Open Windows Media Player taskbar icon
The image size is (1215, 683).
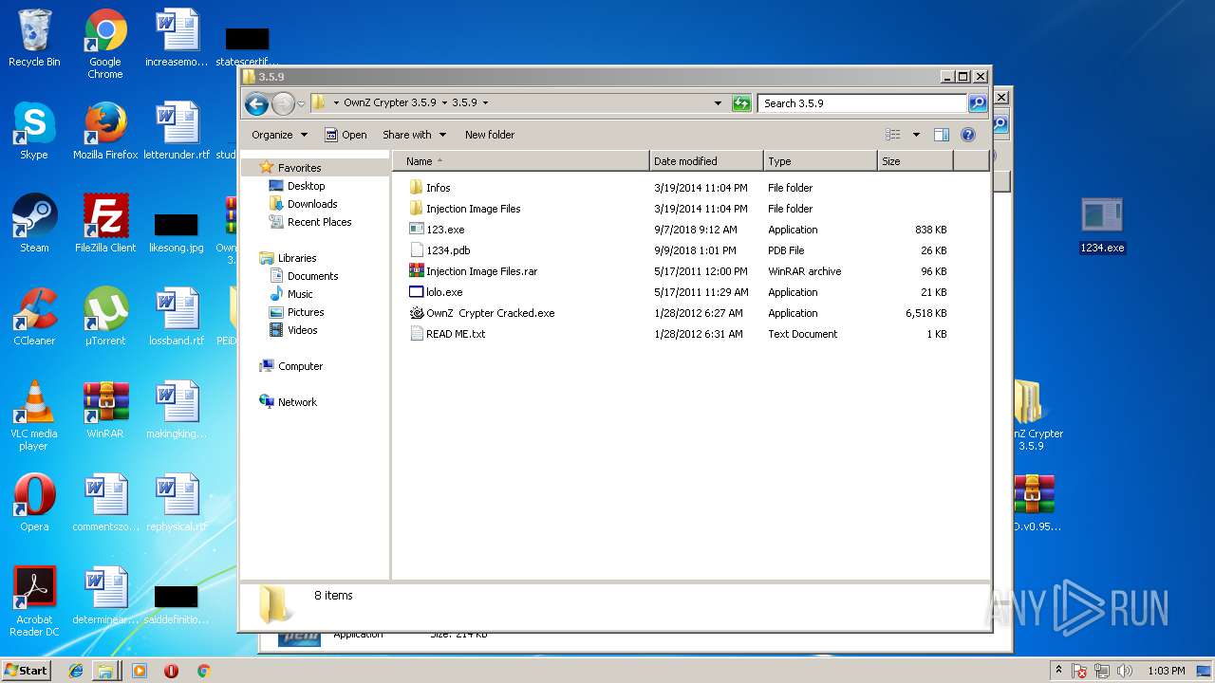[x=140, y=671]
